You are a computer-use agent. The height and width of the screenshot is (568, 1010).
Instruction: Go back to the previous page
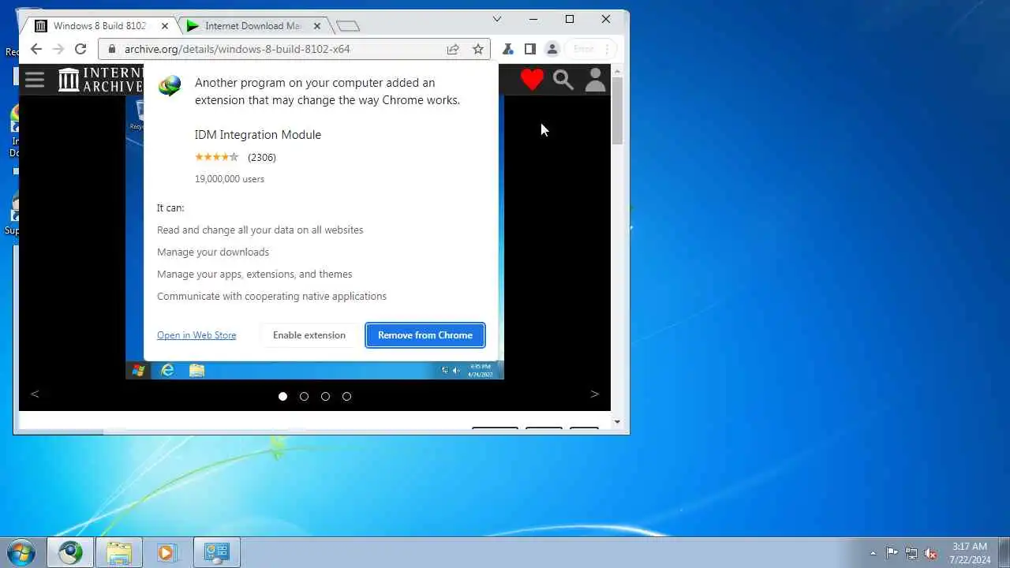(x=36, y=49)
